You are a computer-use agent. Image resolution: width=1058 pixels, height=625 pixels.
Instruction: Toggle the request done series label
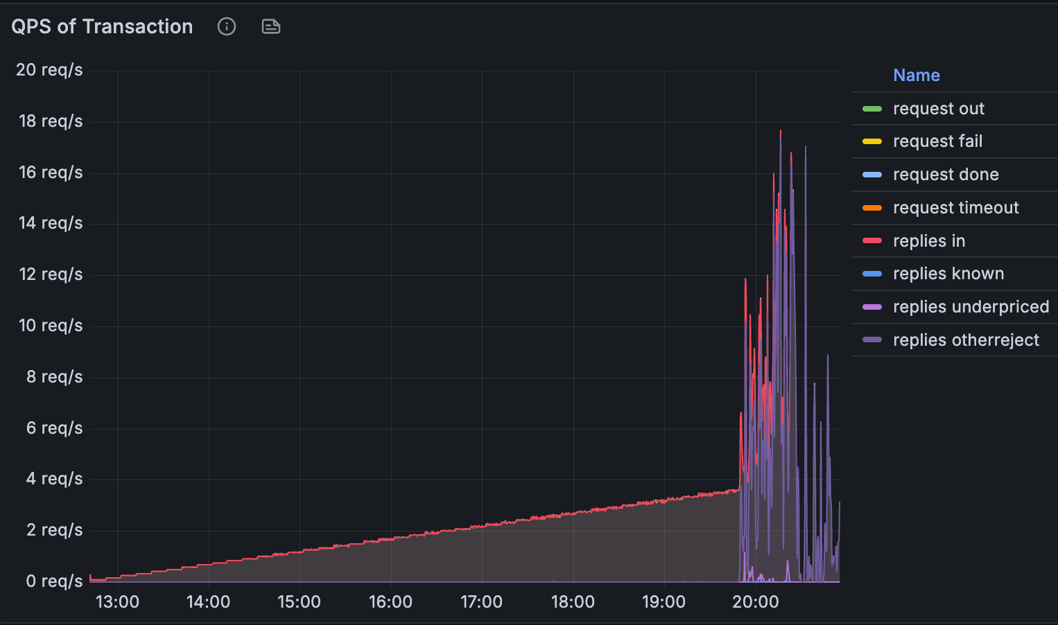946,175
